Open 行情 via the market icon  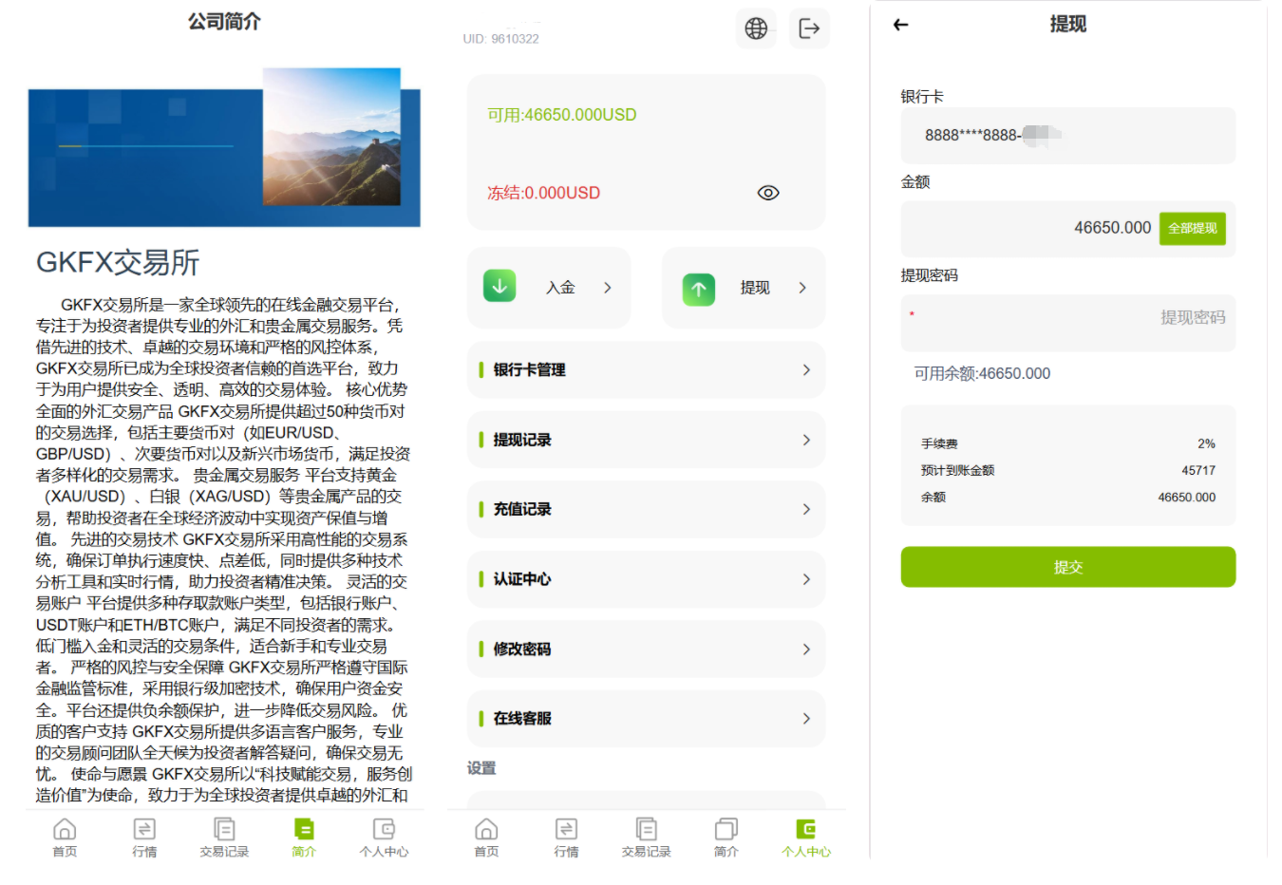click(x=565, y=836)
